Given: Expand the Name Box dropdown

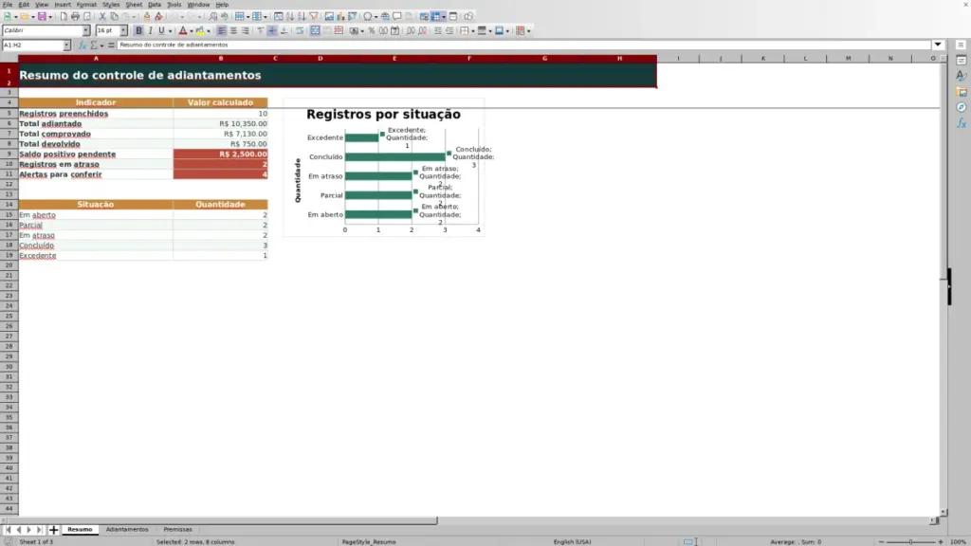Looking at the screenshot, I should point(66,45).
